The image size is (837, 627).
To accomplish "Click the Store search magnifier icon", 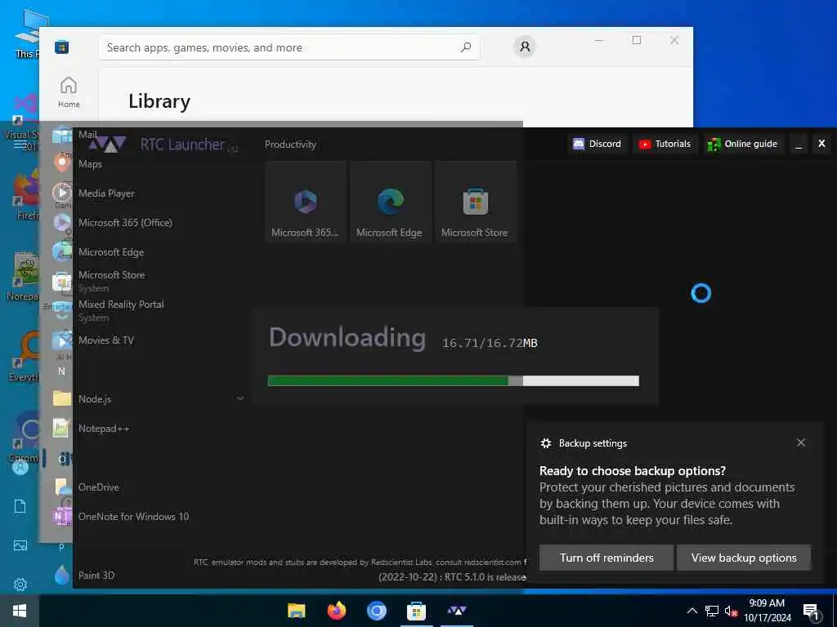I will click(465, 47).
